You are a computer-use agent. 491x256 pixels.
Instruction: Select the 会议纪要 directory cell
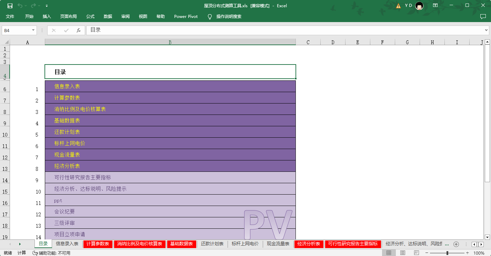(170, 211)
